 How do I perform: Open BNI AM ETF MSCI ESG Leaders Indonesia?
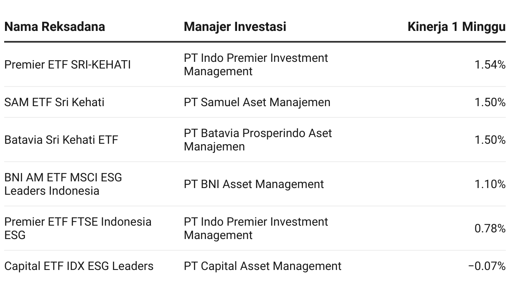tap(63, 184)
